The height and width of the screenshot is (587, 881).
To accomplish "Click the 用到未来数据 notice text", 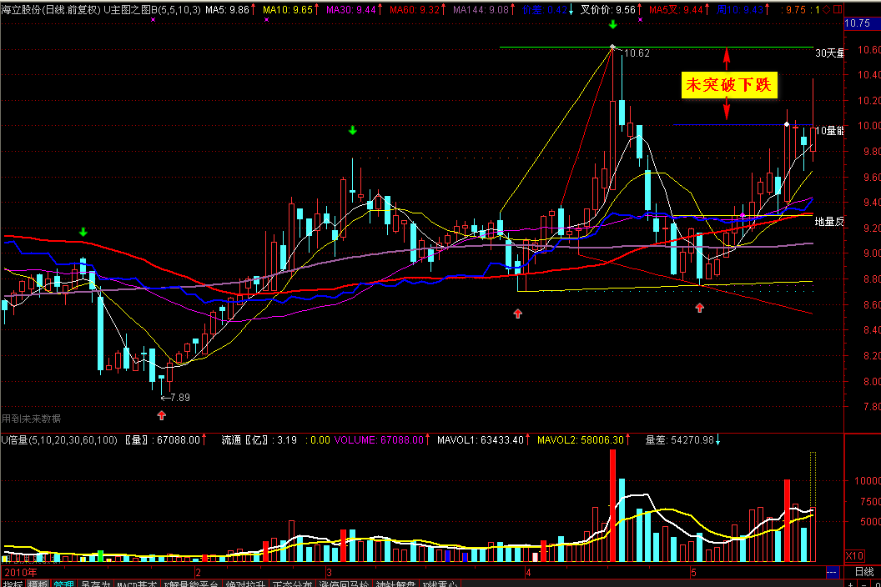I will [x=31, y=419].
